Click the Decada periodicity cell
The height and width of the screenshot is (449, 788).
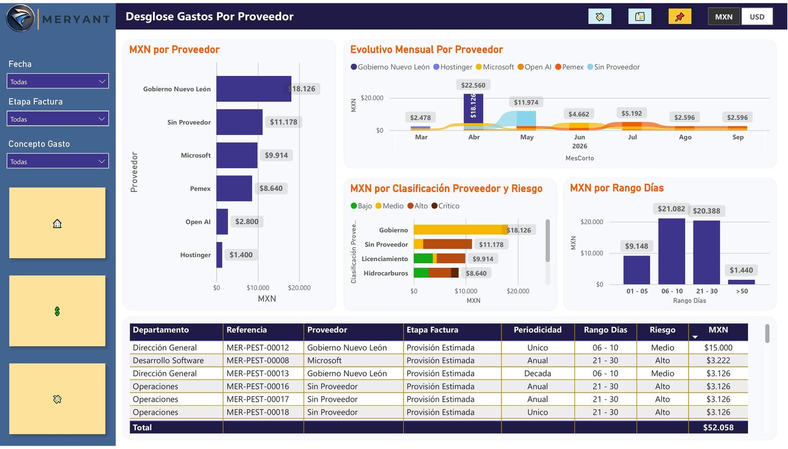click(538, 374)
